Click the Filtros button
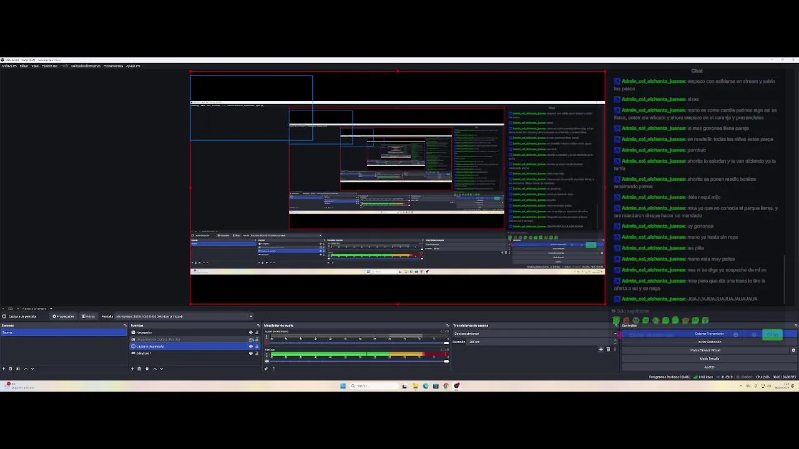This screenshot has width=799, height=449. 88,316
